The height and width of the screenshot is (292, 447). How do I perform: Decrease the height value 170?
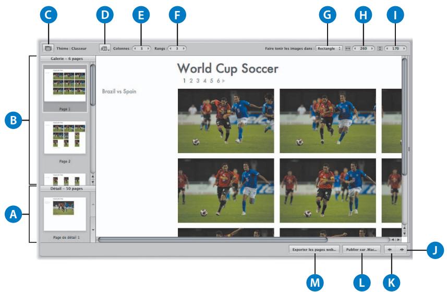point(387,49)
